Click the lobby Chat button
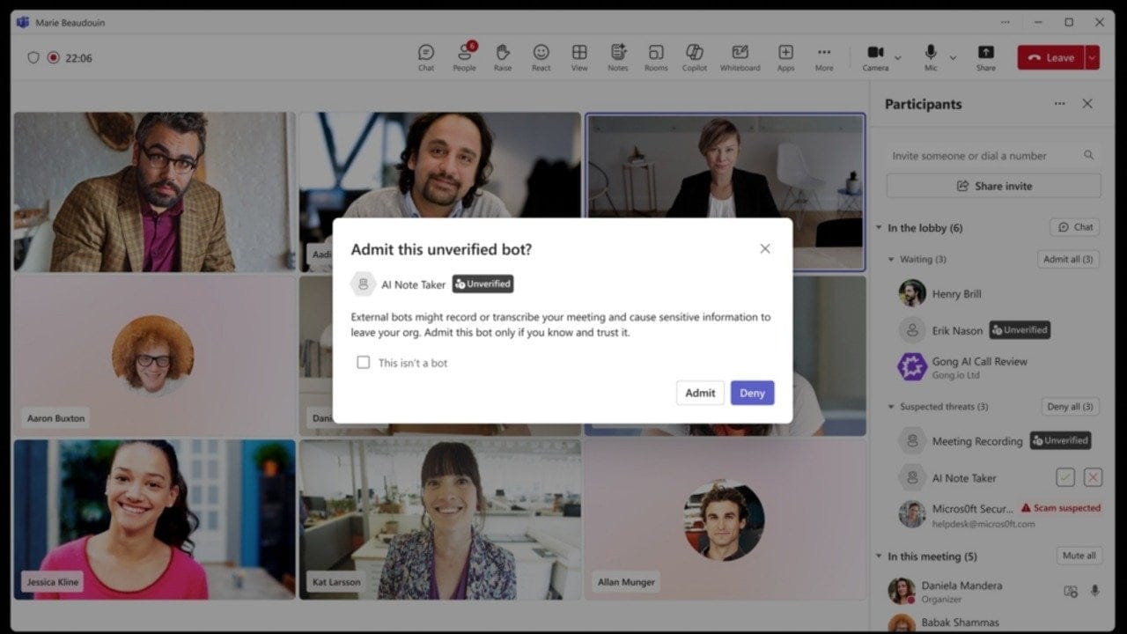Screen dimensions: 1127x634 (x=1075, y=227)
